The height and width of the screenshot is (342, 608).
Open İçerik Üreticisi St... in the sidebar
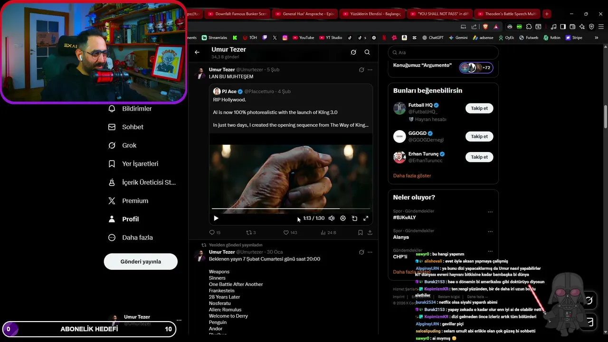(x=142, y=182)
